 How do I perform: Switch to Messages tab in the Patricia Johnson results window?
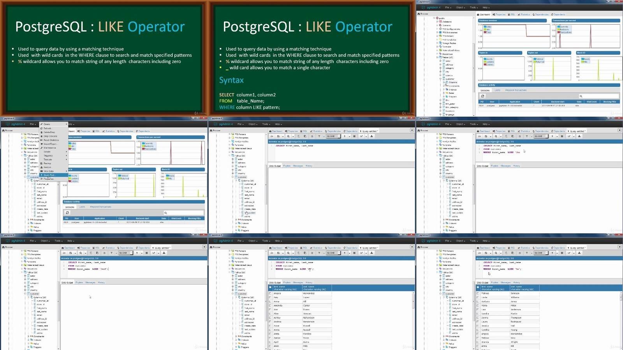click(x=505, y=282)
